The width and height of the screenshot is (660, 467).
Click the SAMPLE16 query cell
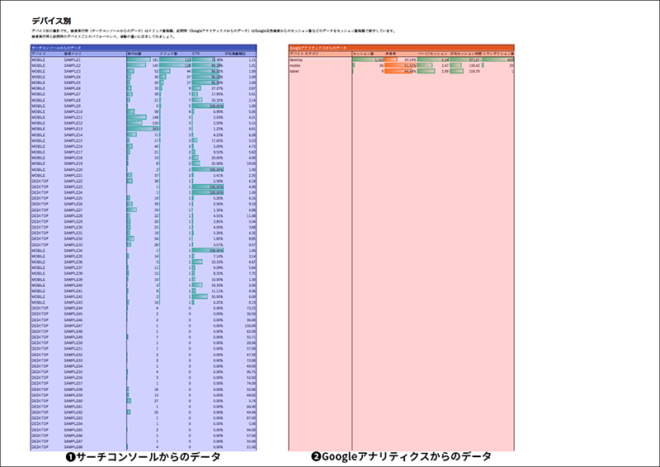[73, 147]
